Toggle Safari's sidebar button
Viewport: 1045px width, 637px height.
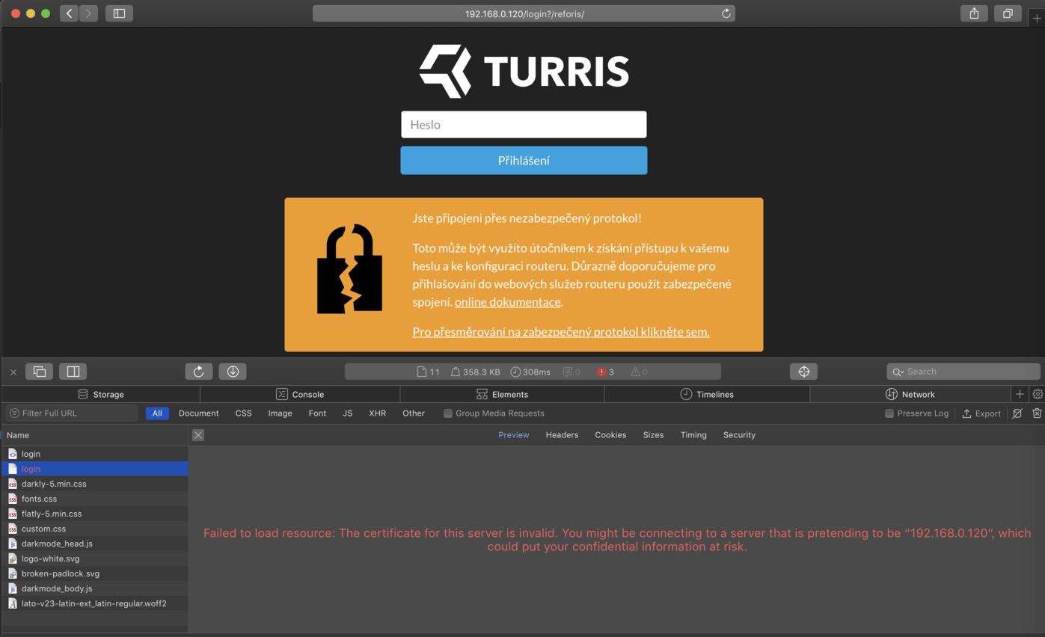[x=119, y=13]
